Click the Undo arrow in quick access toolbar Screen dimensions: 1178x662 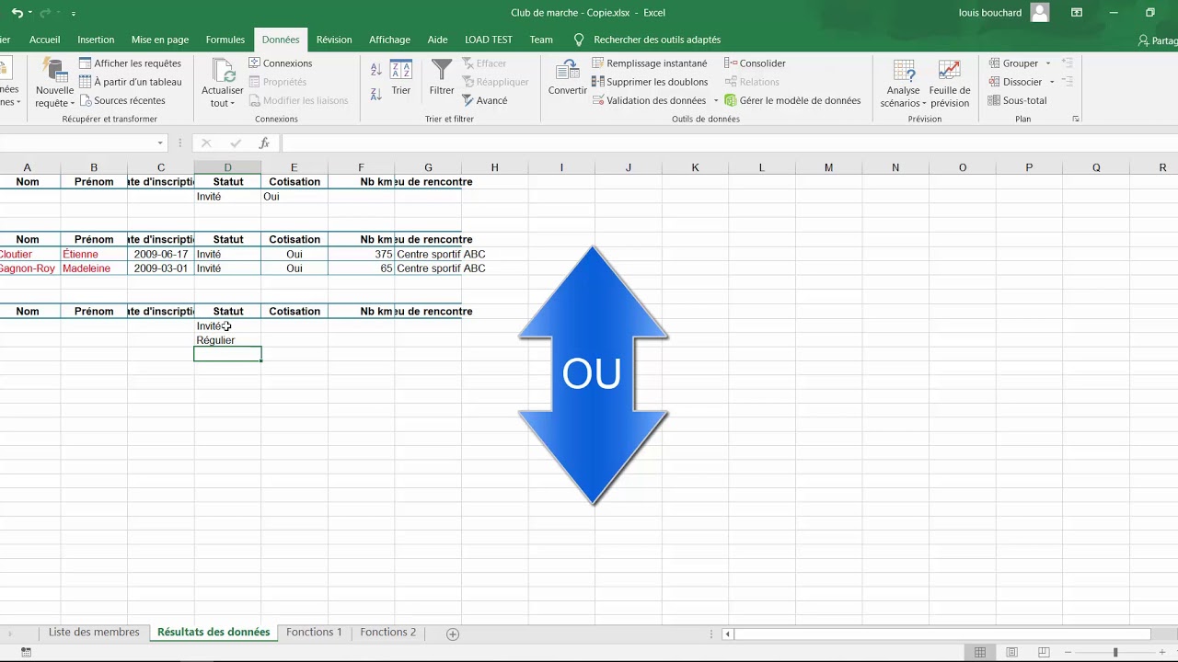coord(17,13)
